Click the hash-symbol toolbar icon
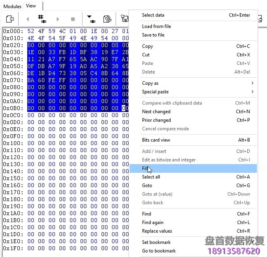267x257 pixels. pos(42,19)
